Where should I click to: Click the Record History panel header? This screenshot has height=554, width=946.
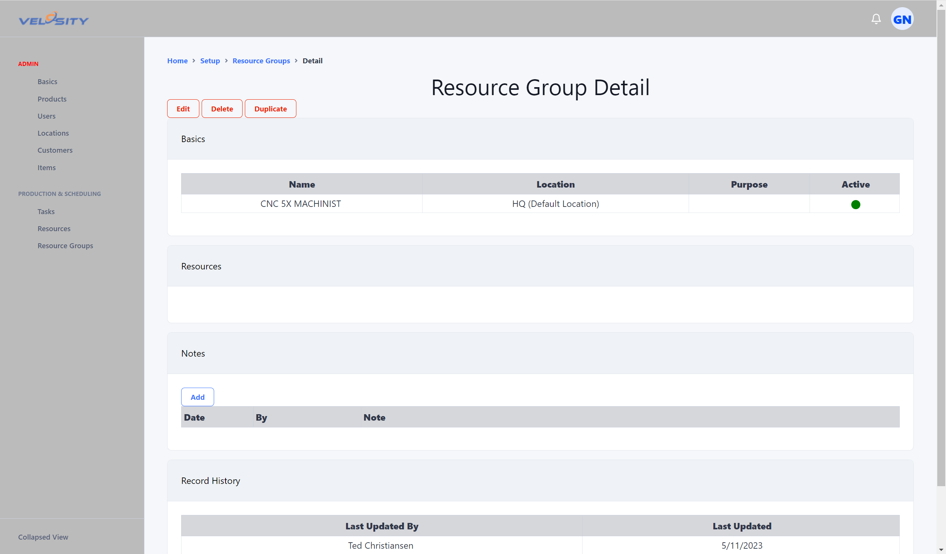pyautogui.click(x=540, y=480)
